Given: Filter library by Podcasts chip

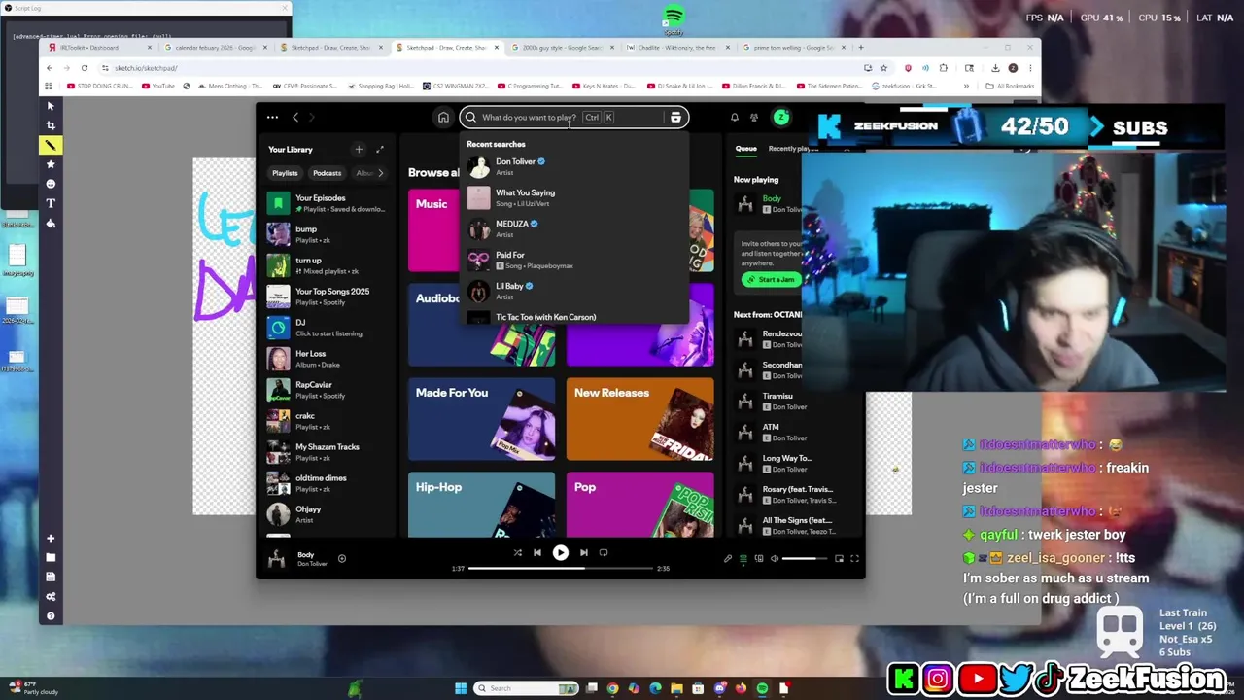Looking at the screenshot, I should 327,173.
